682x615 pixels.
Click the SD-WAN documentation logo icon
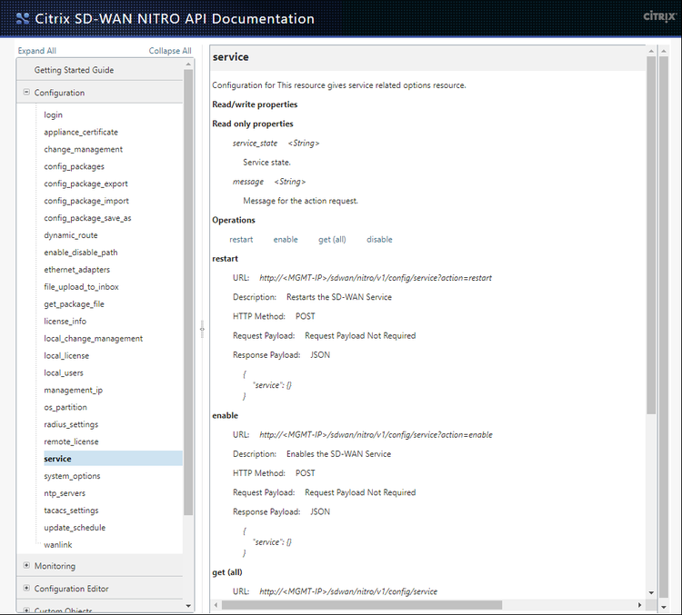click(23, 19)
